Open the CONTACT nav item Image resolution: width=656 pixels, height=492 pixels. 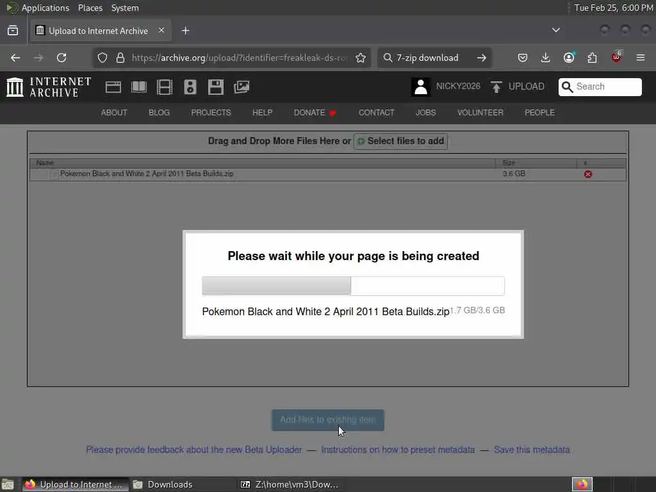click(x=376, y=113)
